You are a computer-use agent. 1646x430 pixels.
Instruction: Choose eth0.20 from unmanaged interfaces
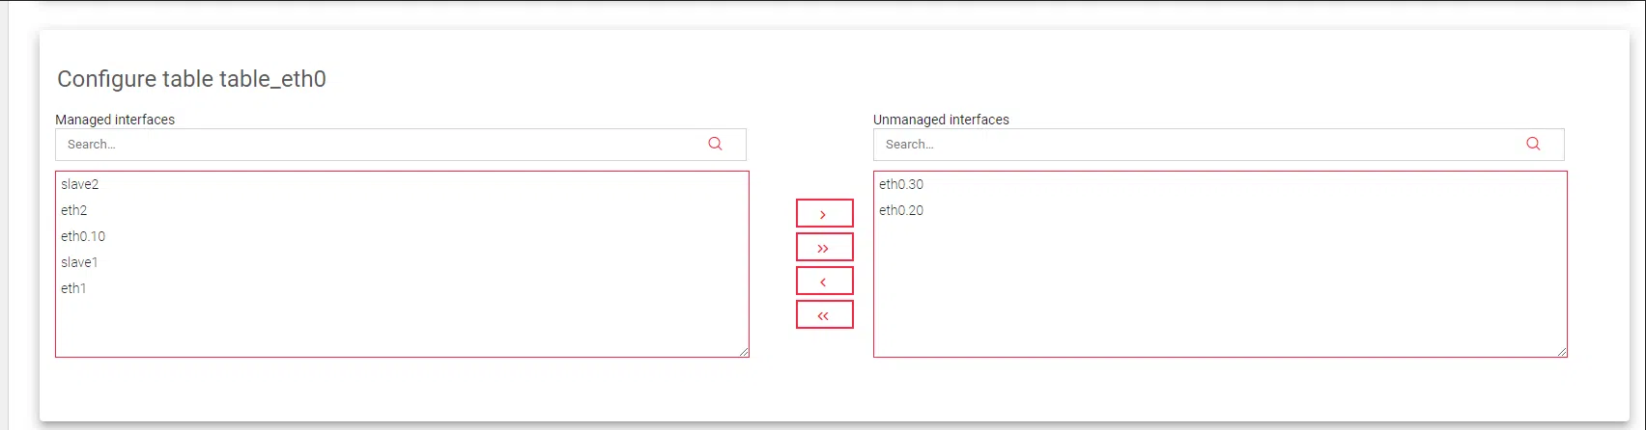point(901,210)
